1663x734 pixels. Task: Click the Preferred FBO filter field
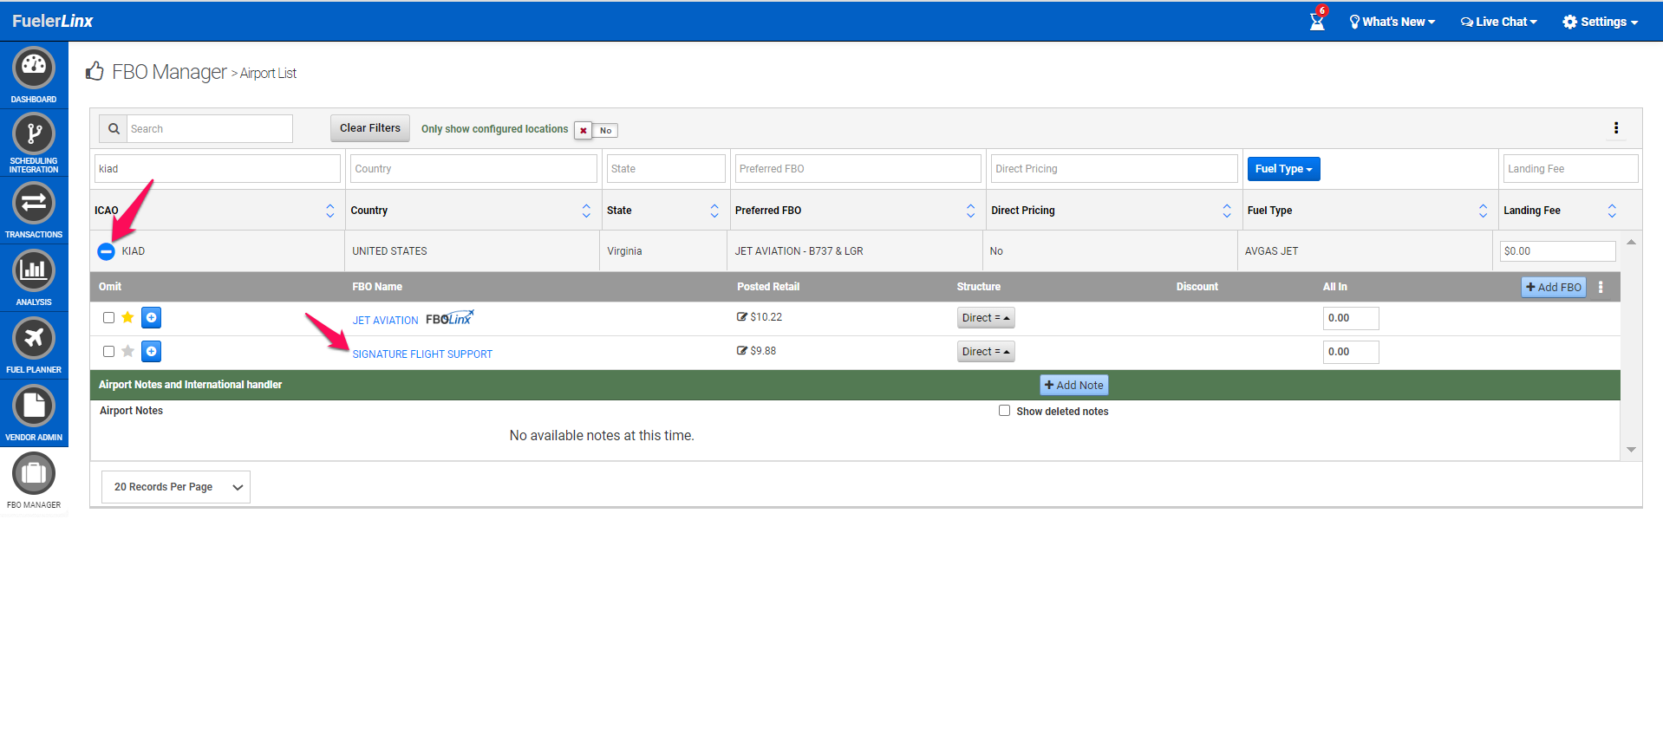[x=858, y=169]
